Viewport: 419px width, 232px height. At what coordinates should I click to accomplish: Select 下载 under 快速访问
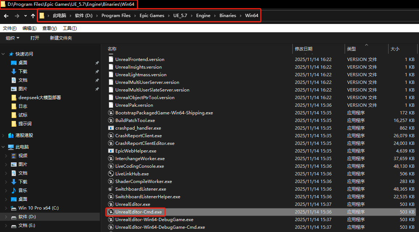[23, 72]
